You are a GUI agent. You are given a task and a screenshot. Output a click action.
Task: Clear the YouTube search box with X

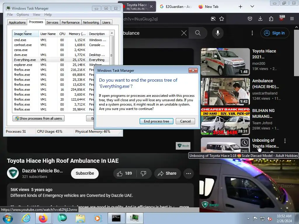[184, 33]
